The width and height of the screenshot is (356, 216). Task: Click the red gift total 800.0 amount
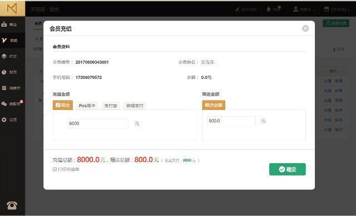tap(144, 159)
